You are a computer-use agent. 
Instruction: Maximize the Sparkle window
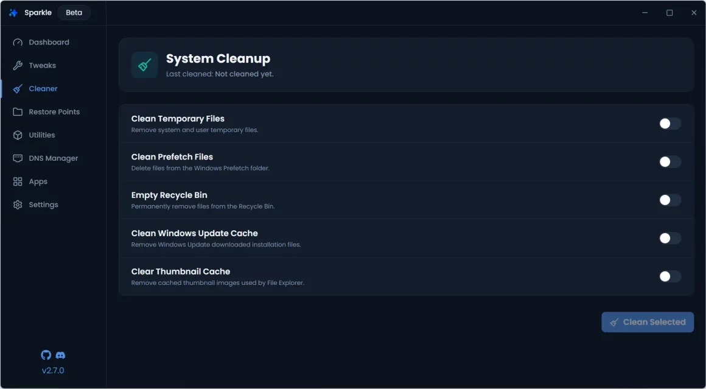coord(669,13)
